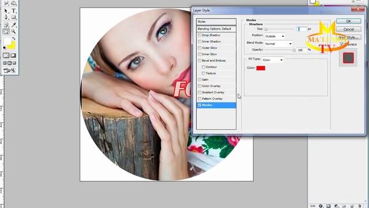
Task: Select the Path Selection arrow tool
Action: pyautogui.click(x=6, y=11)
